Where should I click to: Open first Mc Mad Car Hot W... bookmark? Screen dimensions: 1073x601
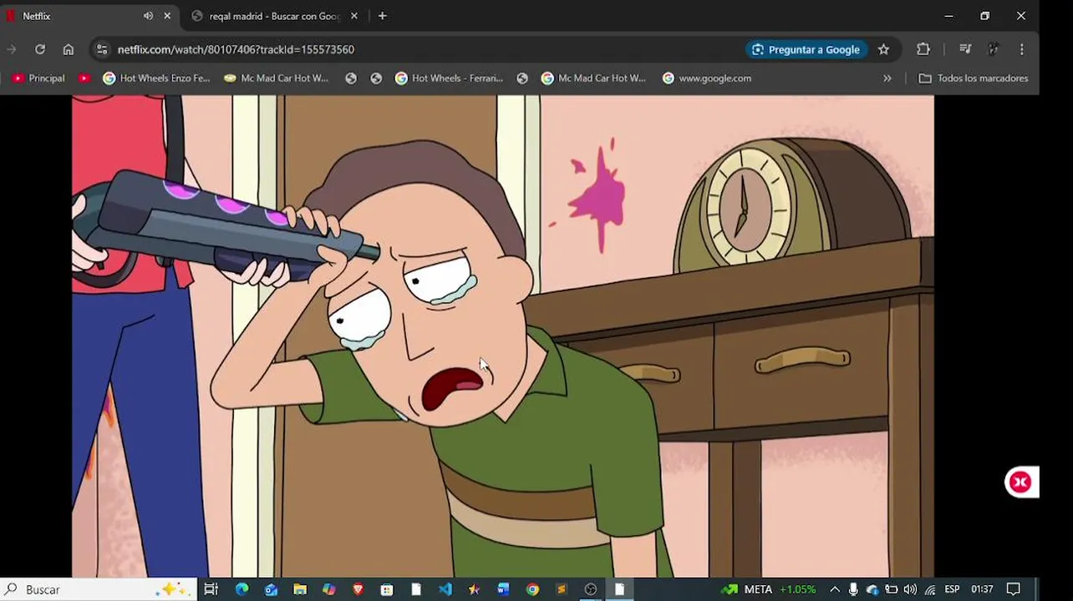277,78
